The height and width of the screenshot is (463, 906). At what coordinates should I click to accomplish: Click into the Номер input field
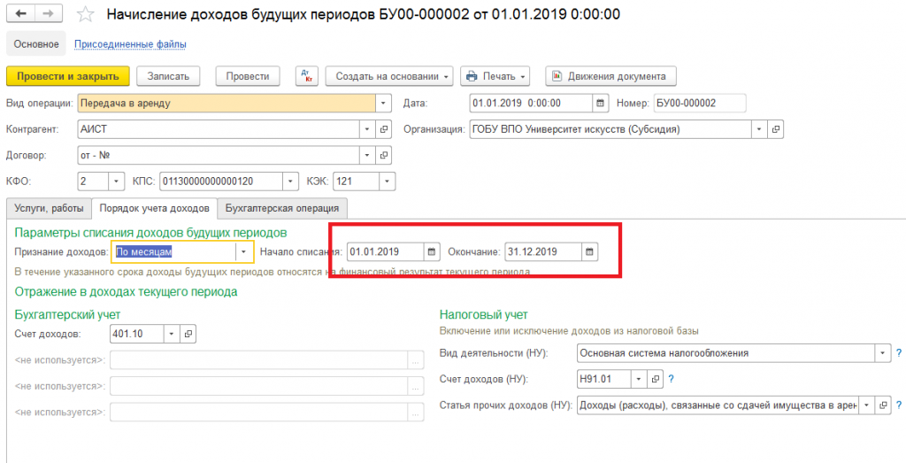(699, 103)
